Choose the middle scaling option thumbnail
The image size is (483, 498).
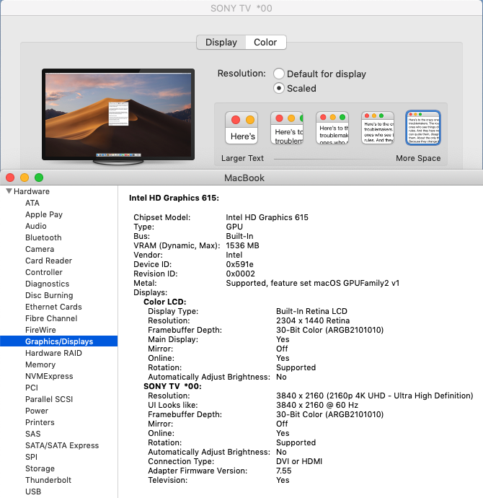[332, 128]
